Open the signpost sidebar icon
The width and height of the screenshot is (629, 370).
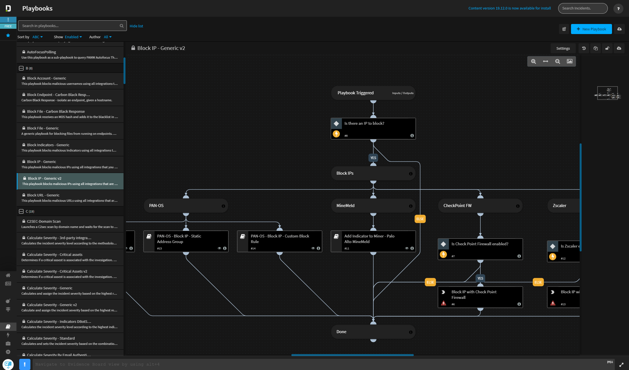point(8,309)
